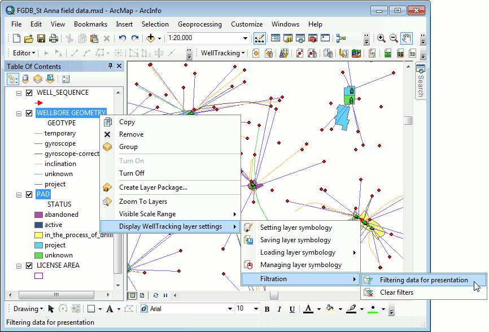Click the Undo arrow icon
This screenshot has width=489, height=332.
(122, 38)
